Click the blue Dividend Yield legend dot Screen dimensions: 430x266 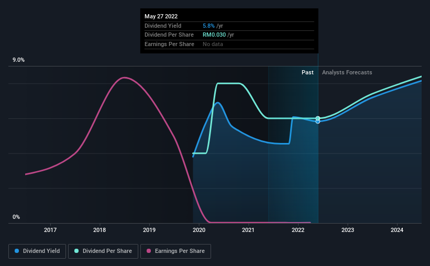(x=17, y=251)
